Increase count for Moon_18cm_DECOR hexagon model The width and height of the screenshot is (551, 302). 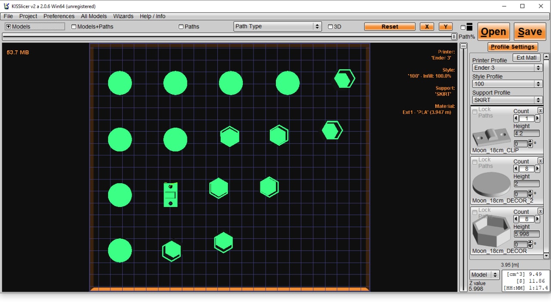pos(537,219)
